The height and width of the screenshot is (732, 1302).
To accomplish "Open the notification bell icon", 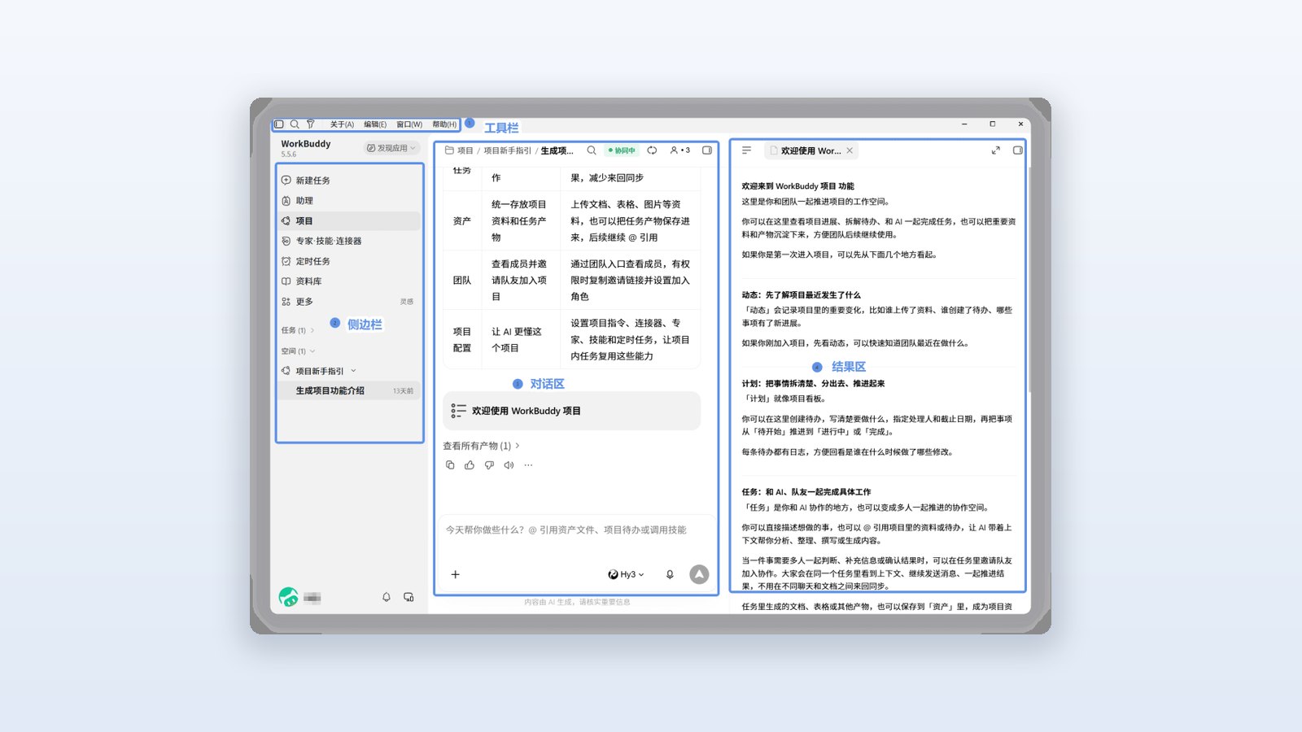I will (387, 597).
